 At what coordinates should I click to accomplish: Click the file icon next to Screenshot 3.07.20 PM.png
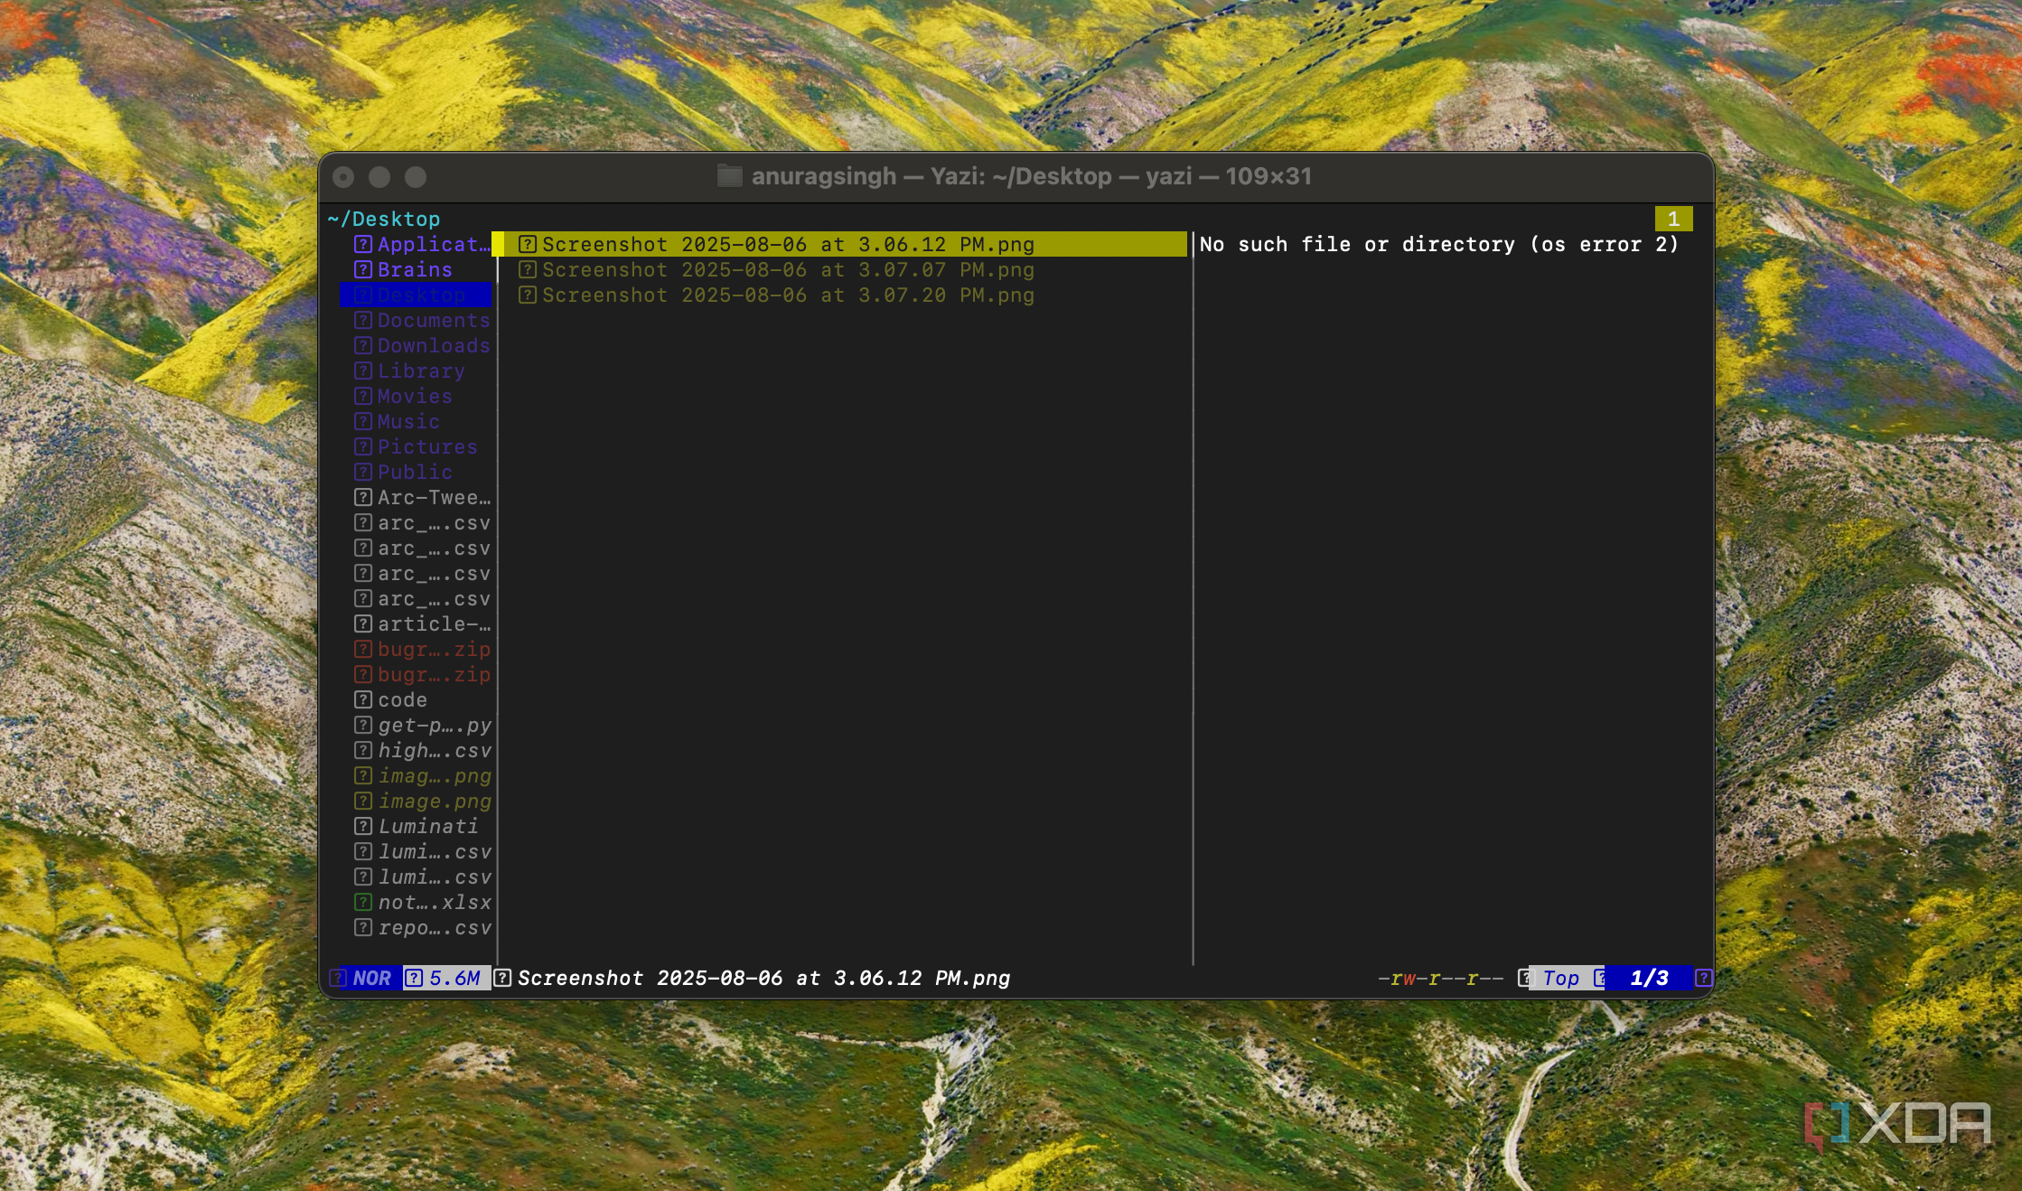pyautogui.click(x=529, y=295)
